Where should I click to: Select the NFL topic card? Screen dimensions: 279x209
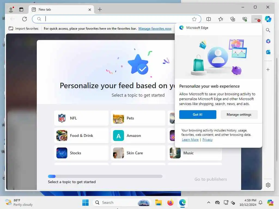pos(81,118)
